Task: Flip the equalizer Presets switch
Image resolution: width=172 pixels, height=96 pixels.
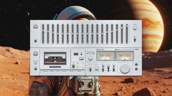Action: pyautogui.click(x=135, y=40)
